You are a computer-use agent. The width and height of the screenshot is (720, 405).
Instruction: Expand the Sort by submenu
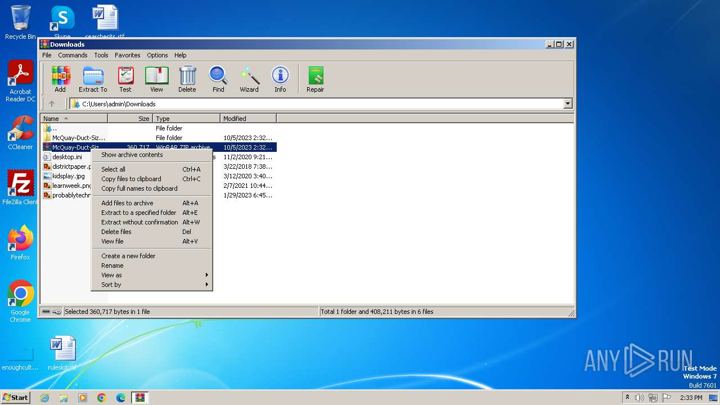(x=152, y=285)
